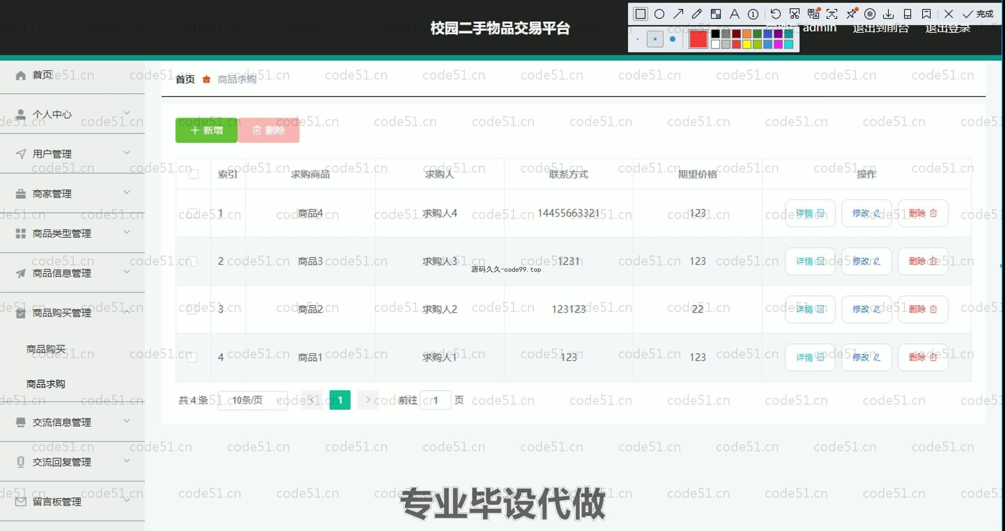Screen dimensions: 1005x531
Task: Cancel the screenshot with X icon
Action: point(949,14)
